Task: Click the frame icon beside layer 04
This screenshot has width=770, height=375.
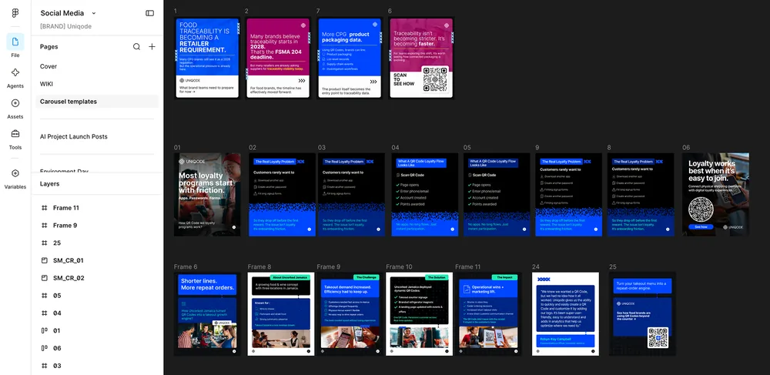Action: click(44, 313)
